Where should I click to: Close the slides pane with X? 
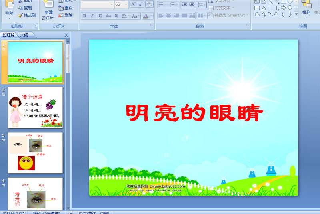[x=66, y=35]
